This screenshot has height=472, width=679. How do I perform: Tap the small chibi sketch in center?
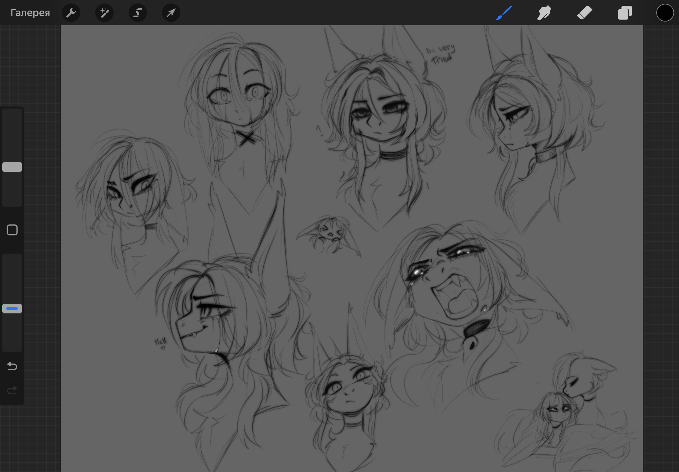click(330, 234)
